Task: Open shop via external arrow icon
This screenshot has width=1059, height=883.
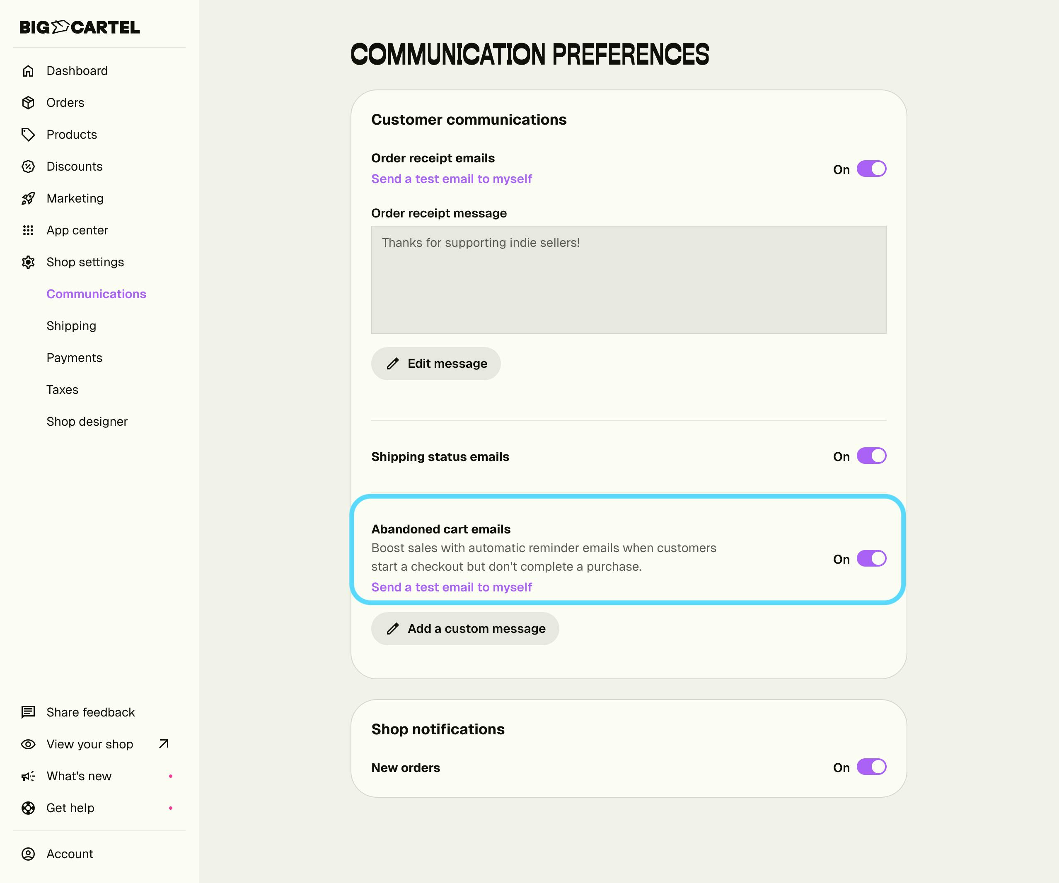Action: click(x=163, y=744)
